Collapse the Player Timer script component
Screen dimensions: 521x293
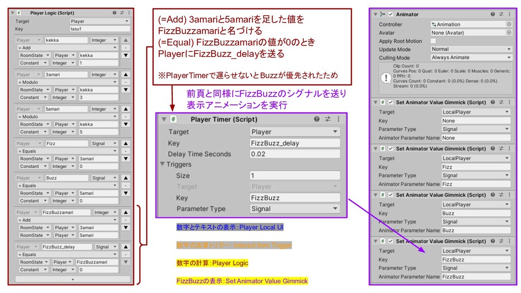pyautogui.click(x=164, y=119)
